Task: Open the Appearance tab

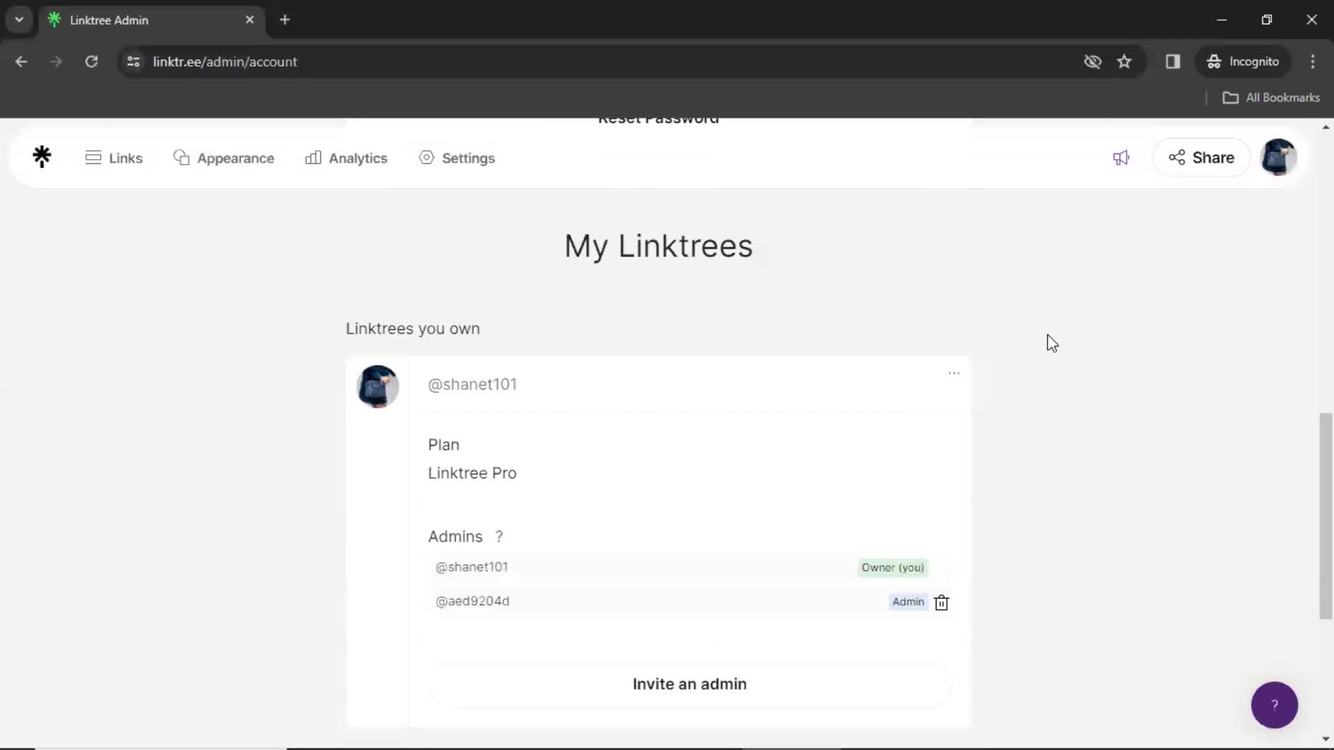Action: pyautogui.click(x=224, y=158)
